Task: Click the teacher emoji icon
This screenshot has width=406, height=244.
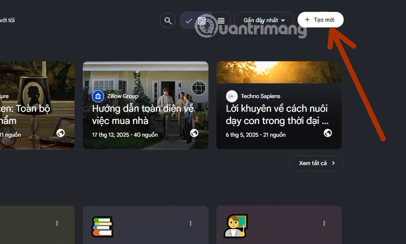Action: (x=236, y=226)
